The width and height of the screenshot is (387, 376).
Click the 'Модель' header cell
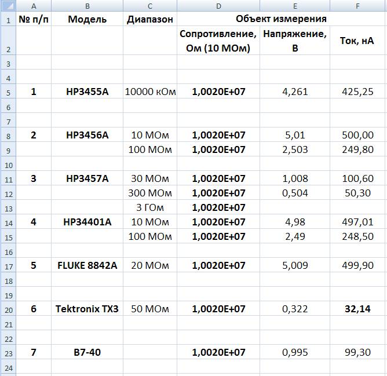pos(87,19)
